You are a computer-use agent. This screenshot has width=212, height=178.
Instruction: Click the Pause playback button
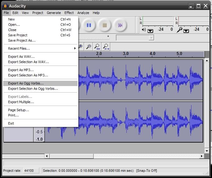(89, 25)
